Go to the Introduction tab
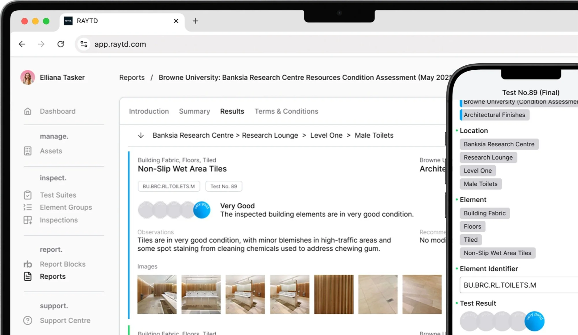This screenshot has height=335, width=578. tap(149, 111)
